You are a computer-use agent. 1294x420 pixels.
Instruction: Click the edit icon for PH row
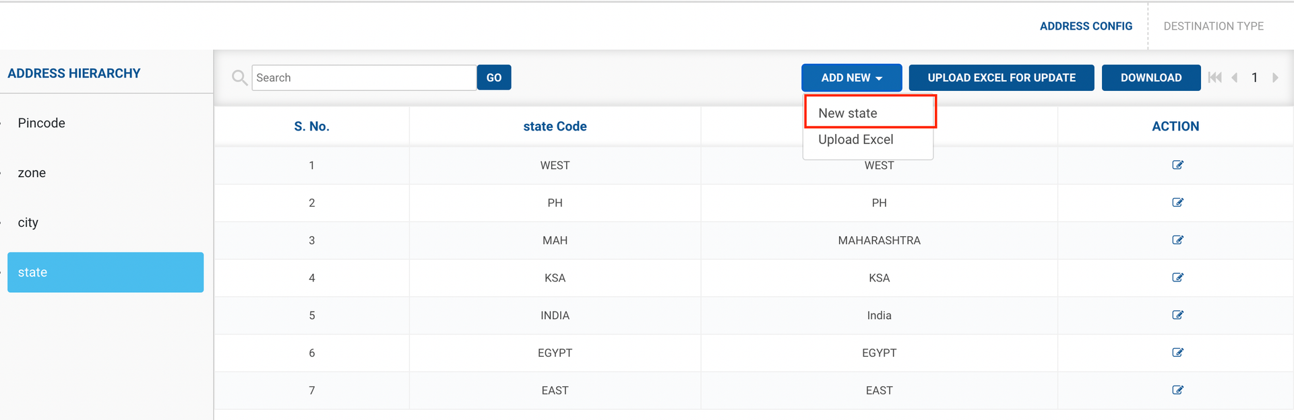pyautogui.click(x=1177, y=203)
